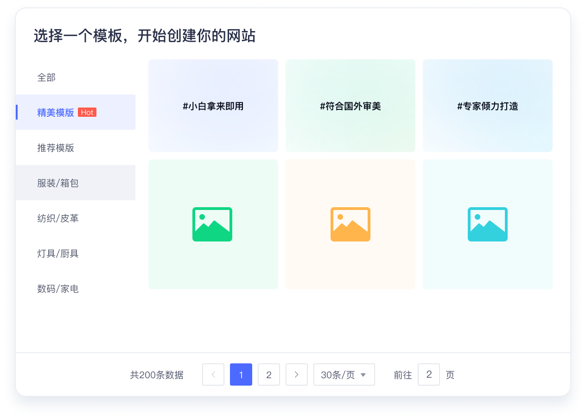
Task: Click the next page arrow
Action: (296, 375)
